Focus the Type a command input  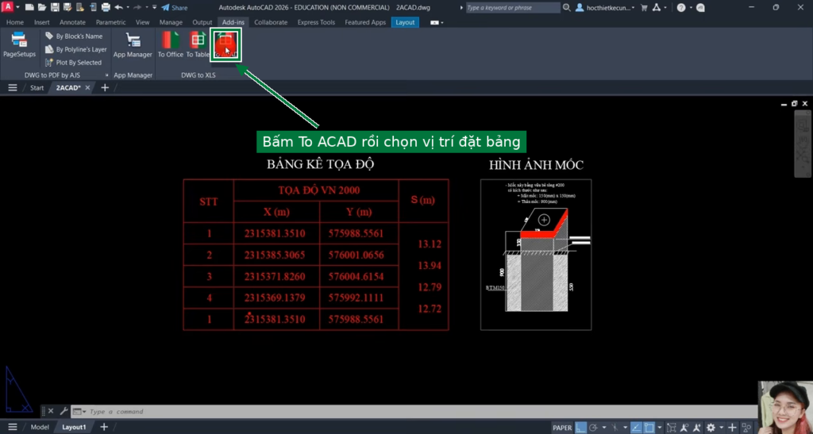tap(414, 411)
